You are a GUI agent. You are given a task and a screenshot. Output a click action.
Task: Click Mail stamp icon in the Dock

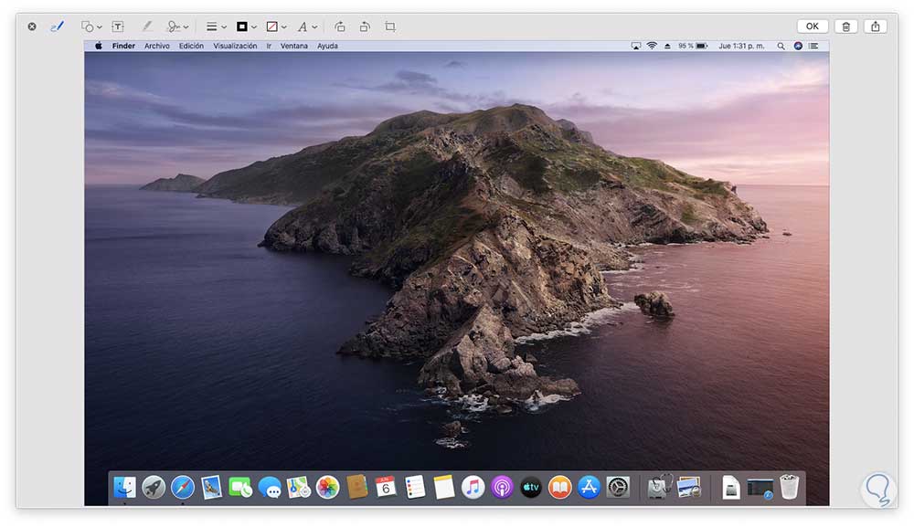(211, 488)
